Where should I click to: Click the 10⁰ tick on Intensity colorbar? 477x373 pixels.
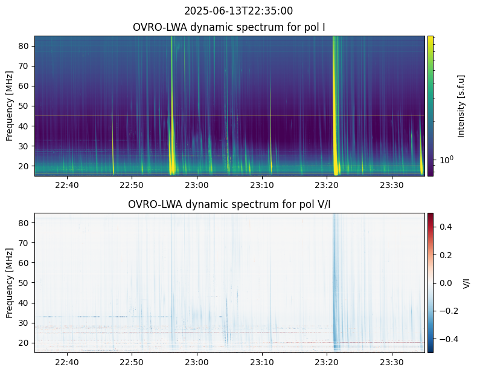(445, 160)
